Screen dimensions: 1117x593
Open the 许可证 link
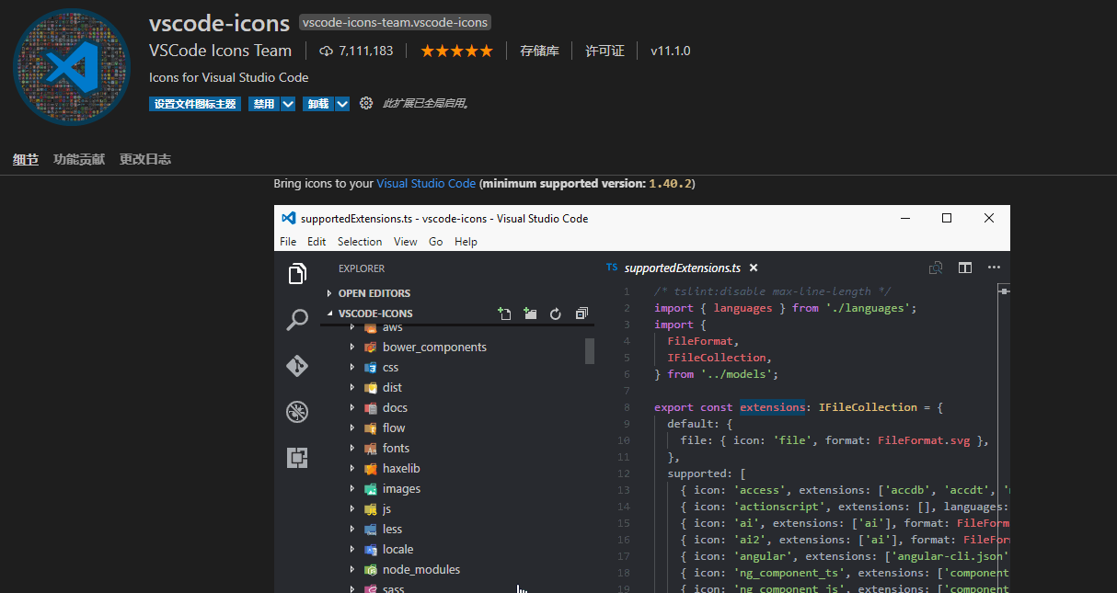coord(605,51)
